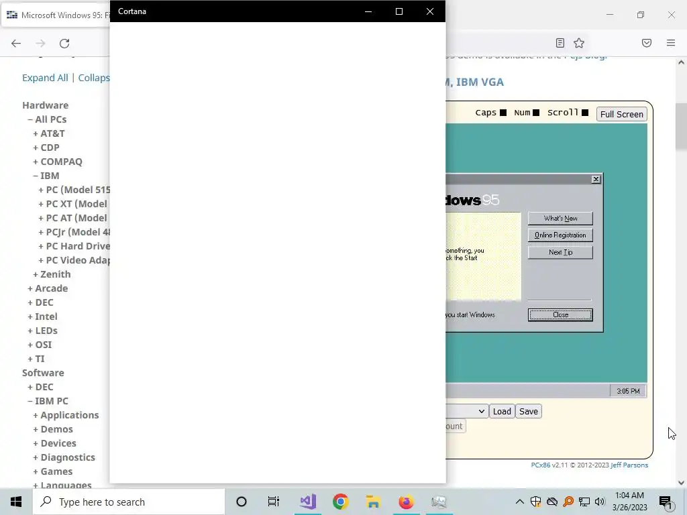Go back in Firefox browser
This screenshot has width=687, height=515.
point(16,43)
